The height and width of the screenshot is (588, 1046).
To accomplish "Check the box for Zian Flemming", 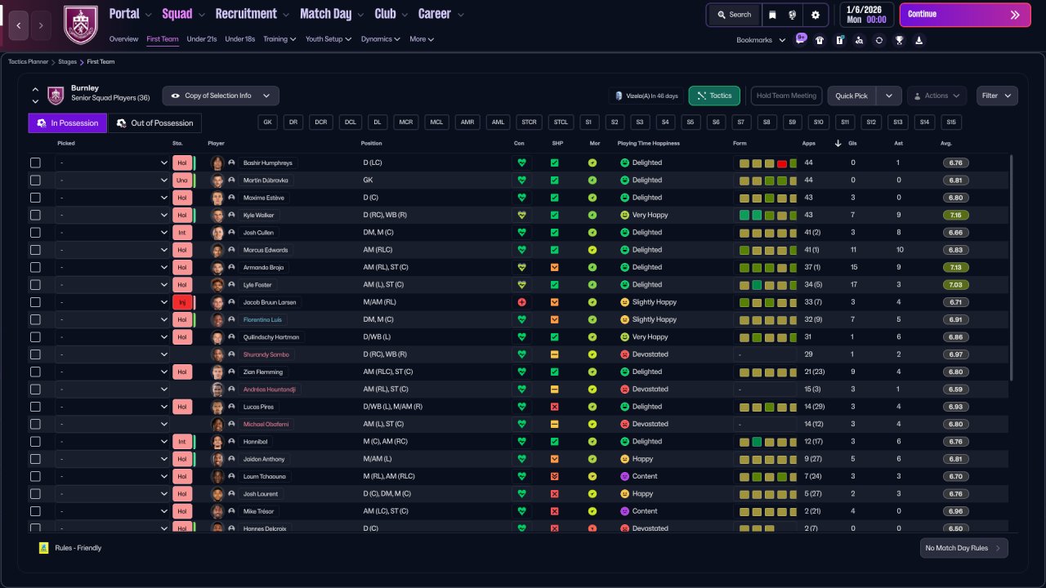I will pyautogui.click(x=35, y=372).
